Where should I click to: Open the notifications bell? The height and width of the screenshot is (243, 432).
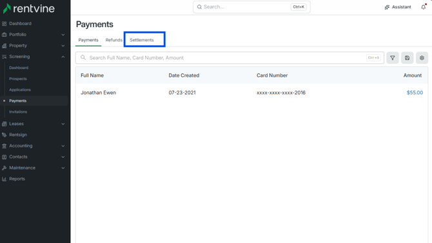pyautogui.click(x=424, y=7)
